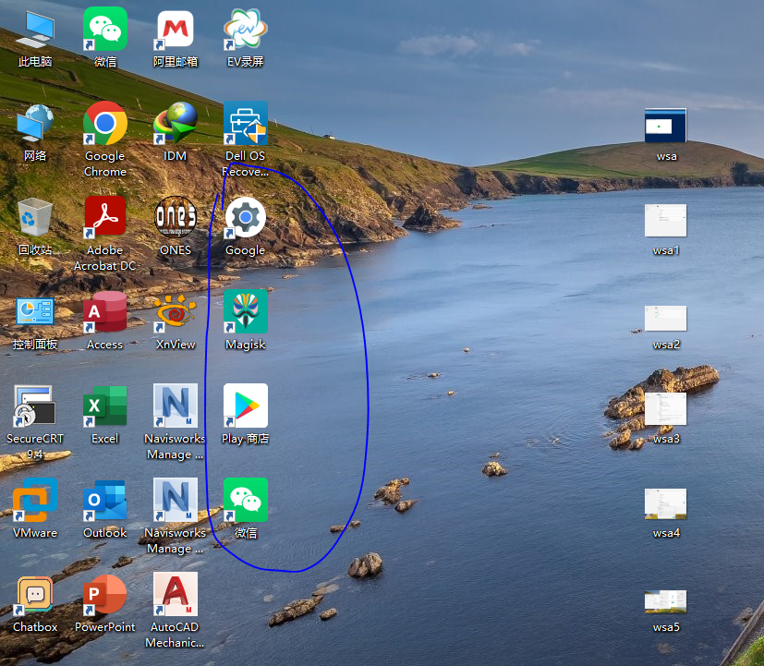Select the Chatbox app icon
The height and width of the screenshot is (666, 764).
[35, 596]
